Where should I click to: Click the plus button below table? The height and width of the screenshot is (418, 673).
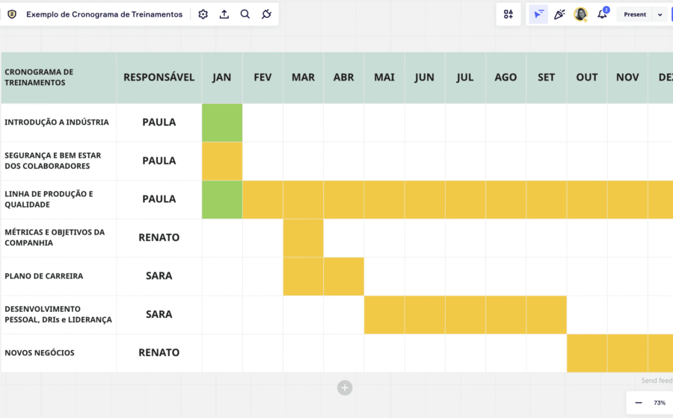[345, 387]
